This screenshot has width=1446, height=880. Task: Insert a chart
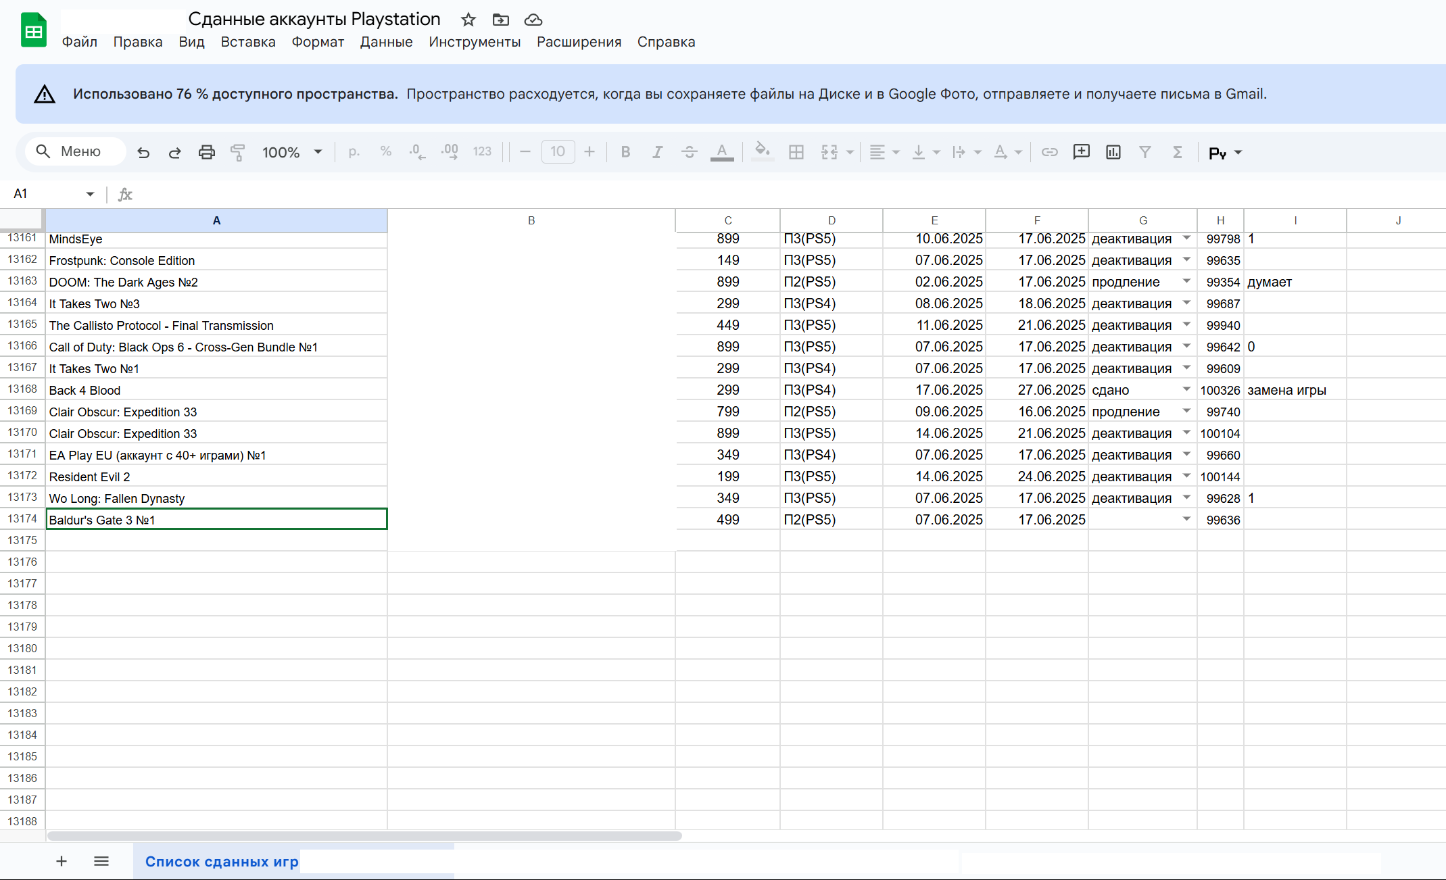(x=1113, y=152)
